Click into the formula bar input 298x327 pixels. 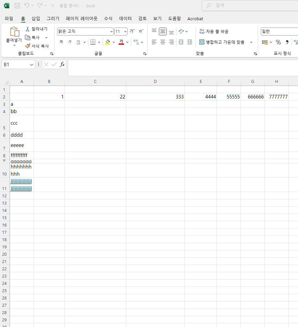click(183, 68)
